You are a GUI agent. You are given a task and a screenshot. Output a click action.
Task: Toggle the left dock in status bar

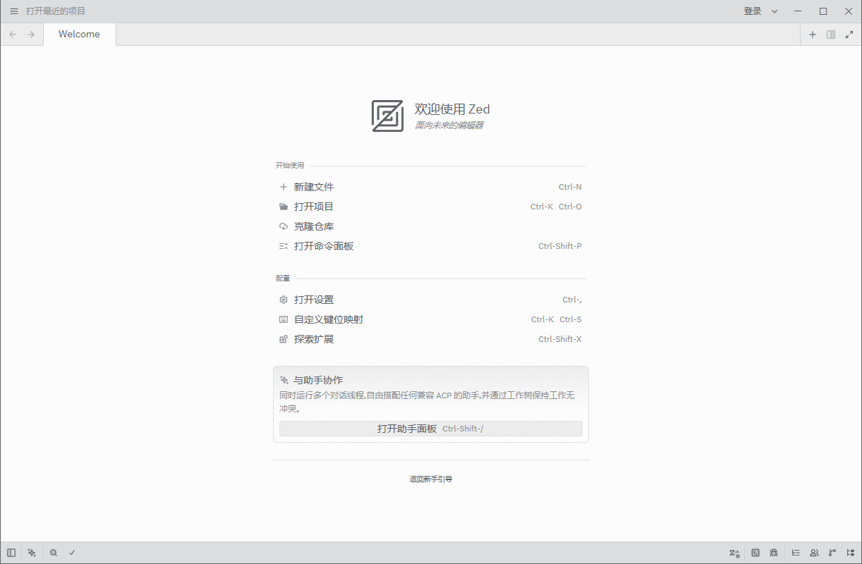click(x=11, y=553)
